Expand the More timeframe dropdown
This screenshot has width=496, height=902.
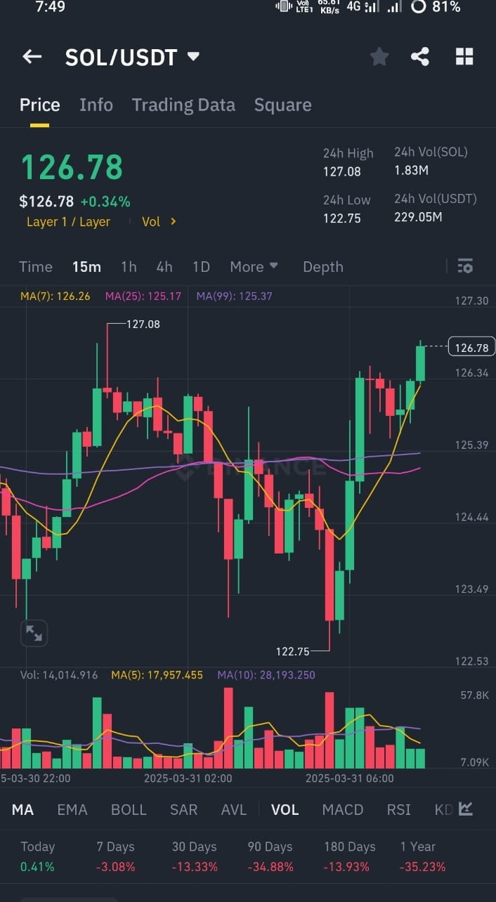tap(254, 267)
